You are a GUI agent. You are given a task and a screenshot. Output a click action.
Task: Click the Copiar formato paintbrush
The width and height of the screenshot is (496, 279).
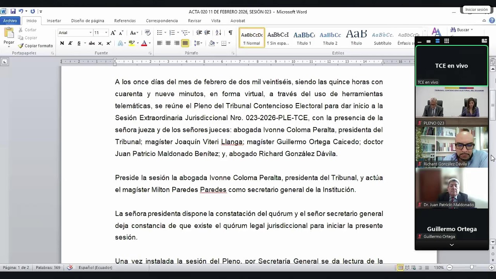pyautogui.click(x=35, y=46)
